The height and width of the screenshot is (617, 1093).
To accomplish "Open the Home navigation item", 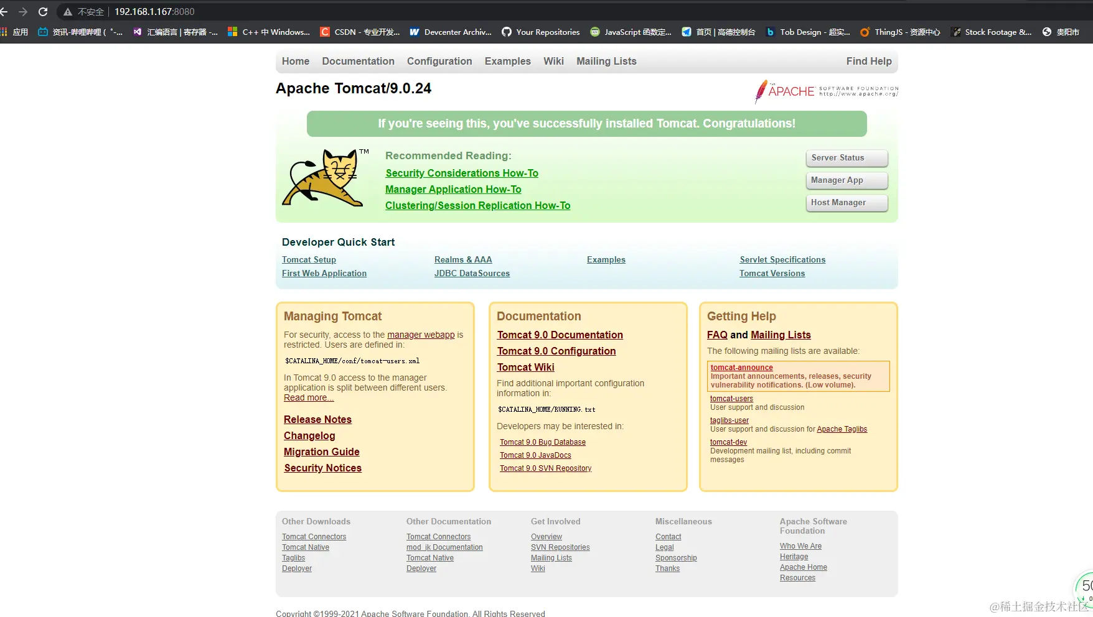I will tap(296, 61).
